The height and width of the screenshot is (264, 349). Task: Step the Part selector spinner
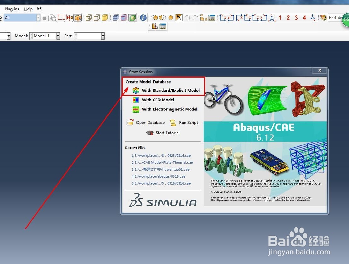(76, 36)
